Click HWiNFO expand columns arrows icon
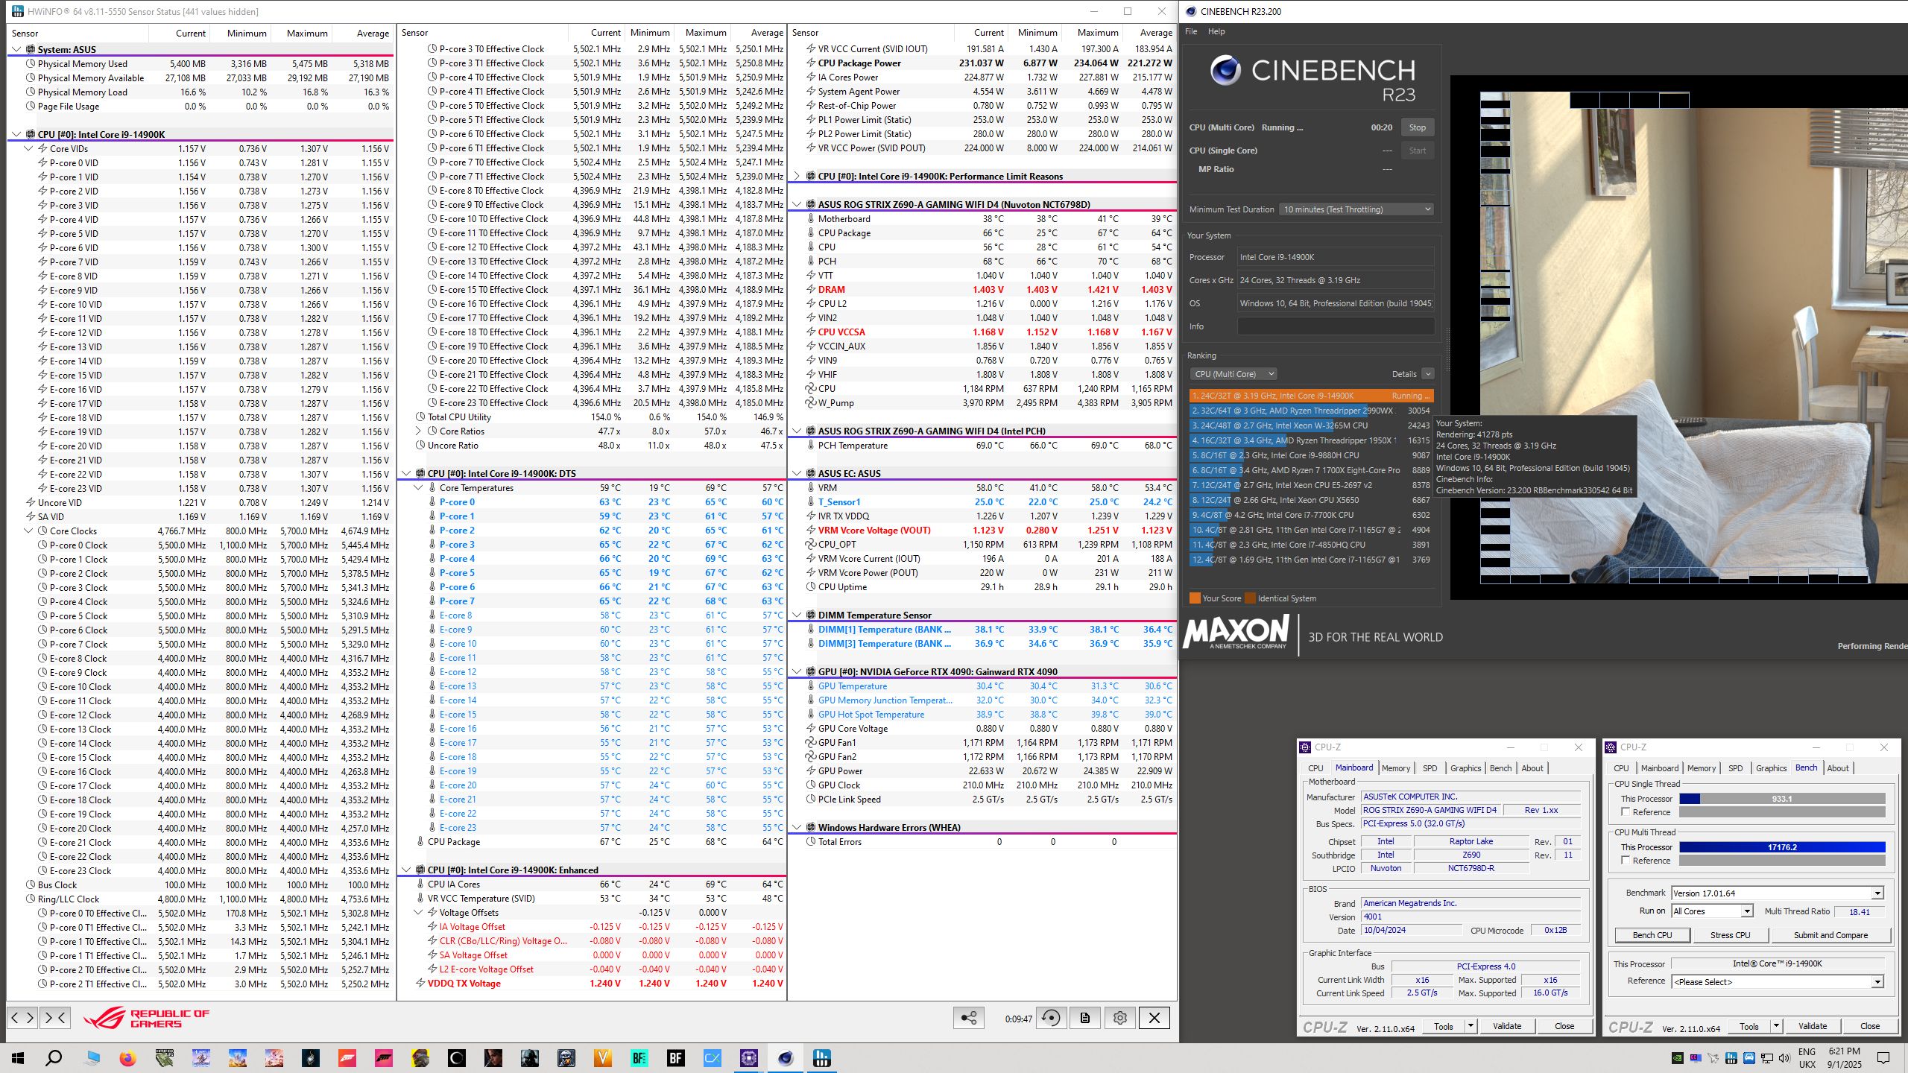The image size is (1908, 1073). click(x=22, y=1017)
